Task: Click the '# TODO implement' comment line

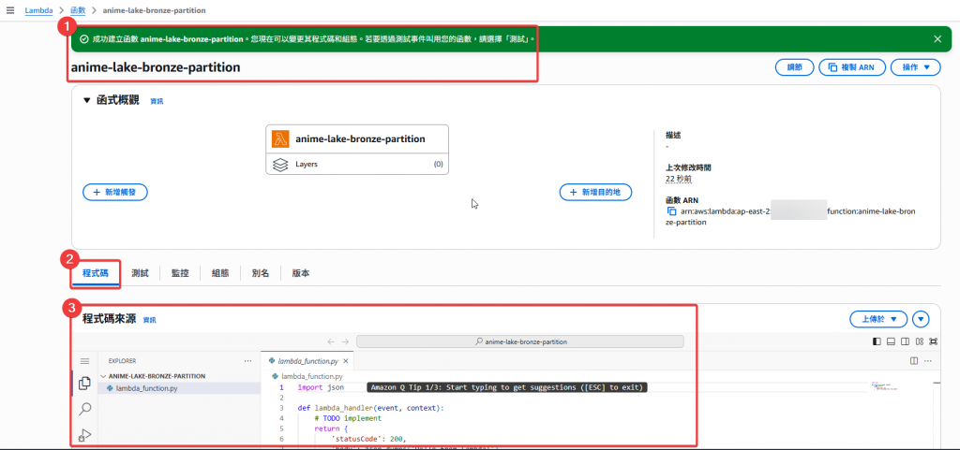Action: pyautogui.click(x=348, y=418)
